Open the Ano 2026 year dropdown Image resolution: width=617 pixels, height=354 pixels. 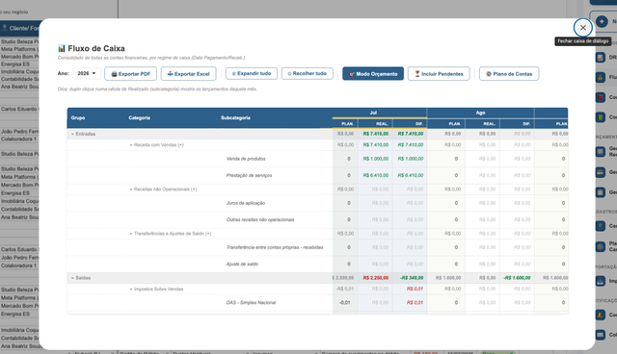pyautogui.click(x=87, y=73)
